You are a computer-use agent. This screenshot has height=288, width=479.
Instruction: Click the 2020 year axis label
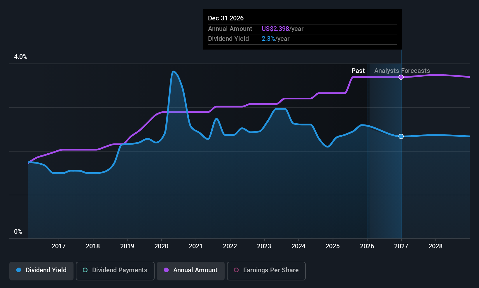click(161, 246)
